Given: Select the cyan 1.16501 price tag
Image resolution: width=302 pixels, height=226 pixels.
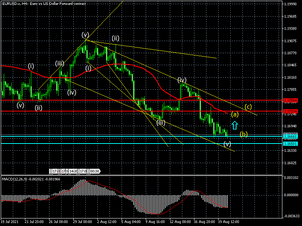Looking at the screenshot, I should coord(292,144).
